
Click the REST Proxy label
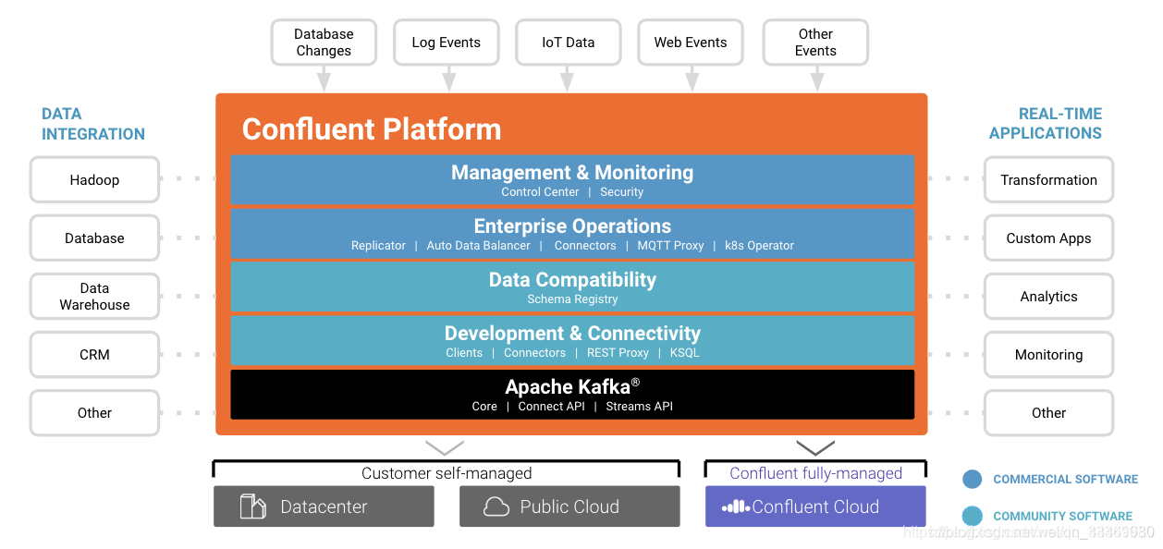pyautogui.click(x=618, y=353)
